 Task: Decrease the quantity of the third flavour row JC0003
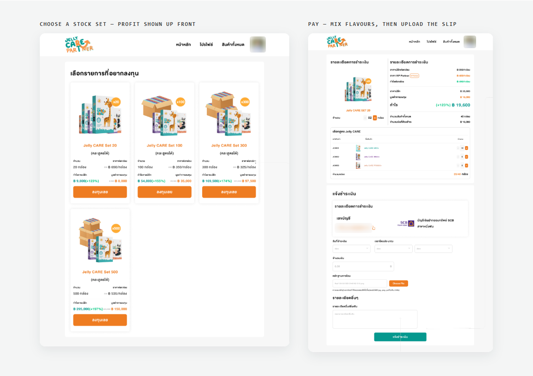click(458, 166)
